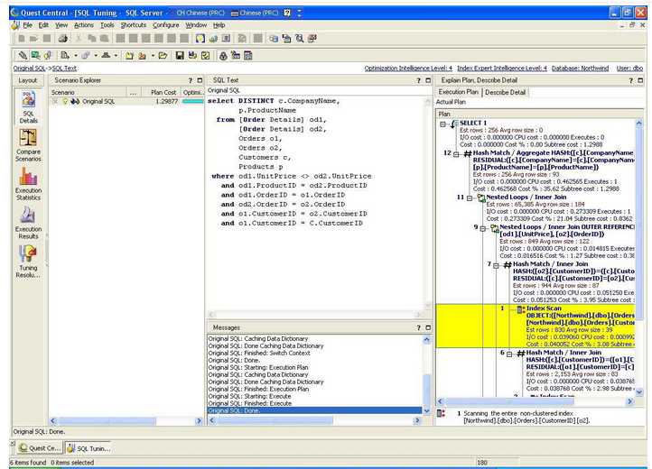Image resolution: width=652 pixels, height=469 pixels.
Task: Click the SQL Text breadcrumb link
Action: pyautogui.click(x=64, y=69)
